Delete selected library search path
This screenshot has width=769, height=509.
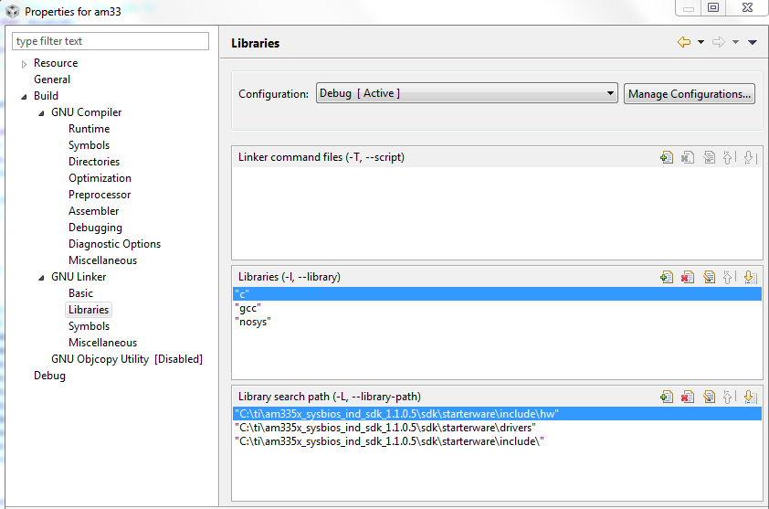688,398
